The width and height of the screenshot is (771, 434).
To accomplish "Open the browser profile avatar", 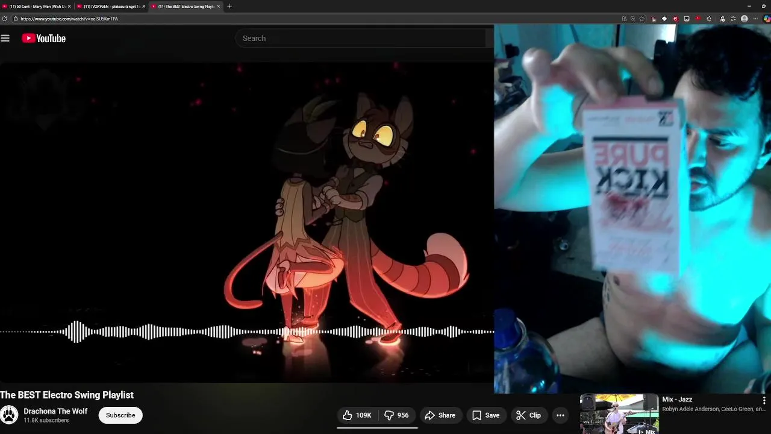I will (x=744, y=19).
